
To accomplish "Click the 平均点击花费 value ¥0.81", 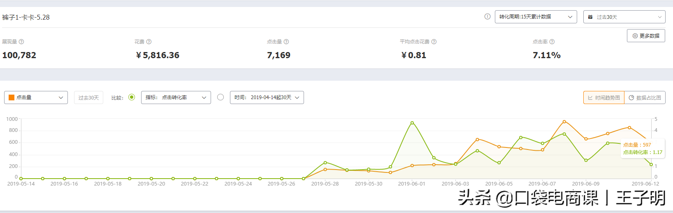I will tap(413, 55).
